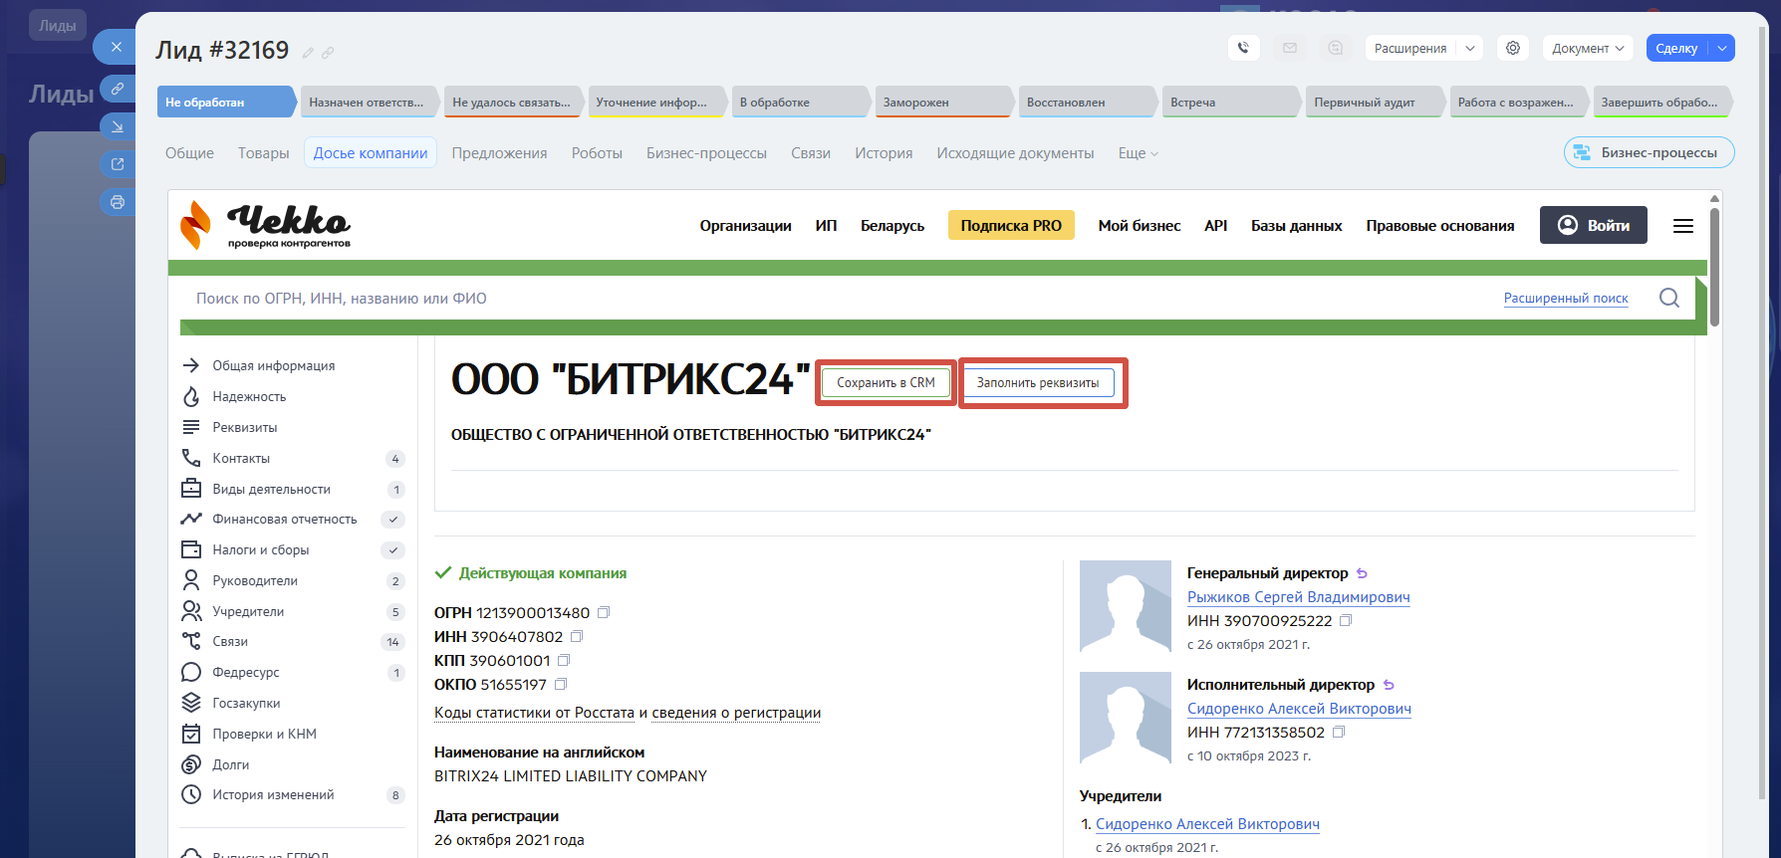Open the Рыжиков Сергей Владимирович link
The image size is (1781, 858).
1299,597
